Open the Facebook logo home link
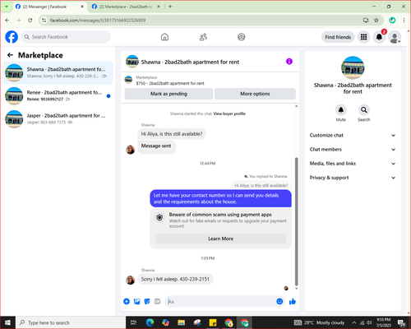 12,37
